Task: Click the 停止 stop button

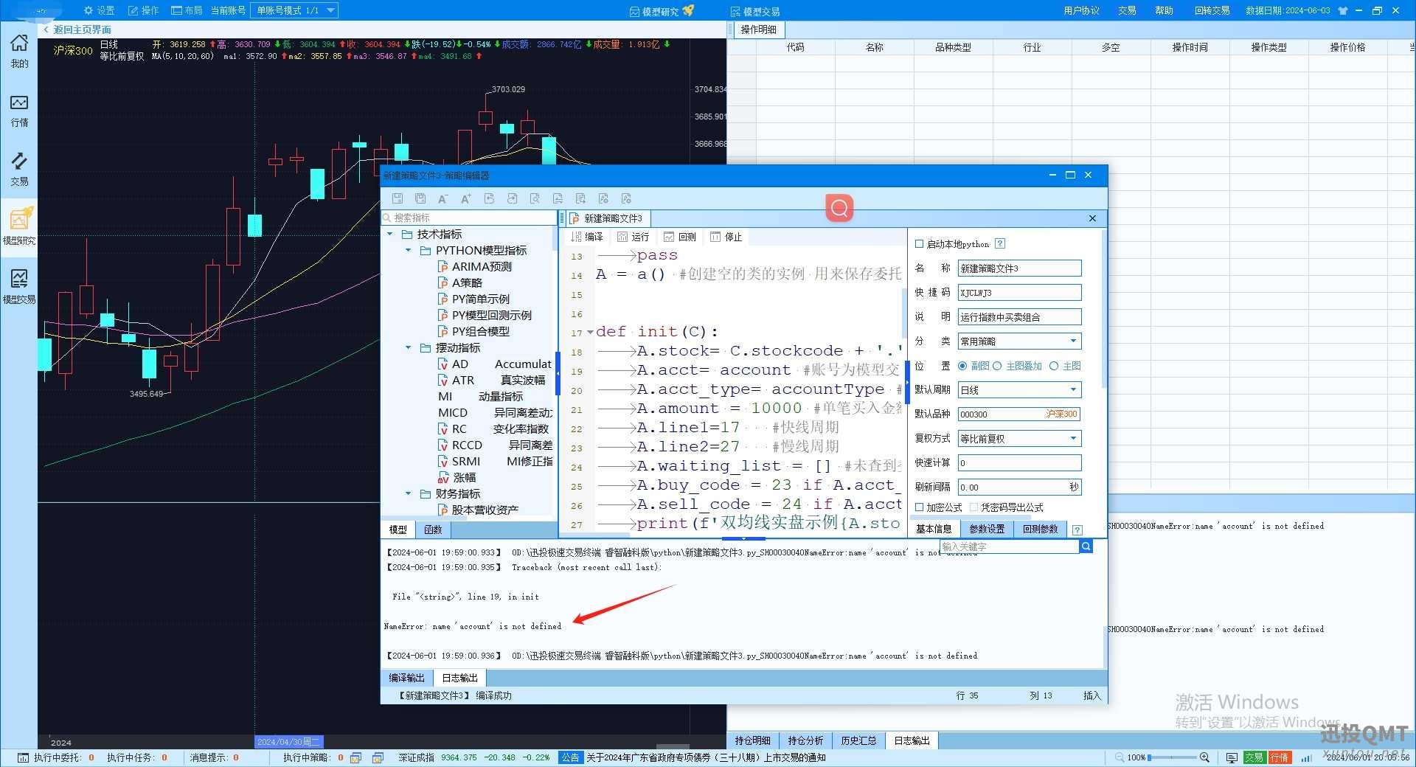Action: tap(726, 237)
